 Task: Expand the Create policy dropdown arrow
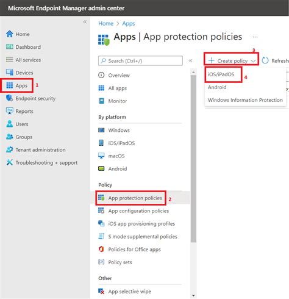tap(253, 61)
